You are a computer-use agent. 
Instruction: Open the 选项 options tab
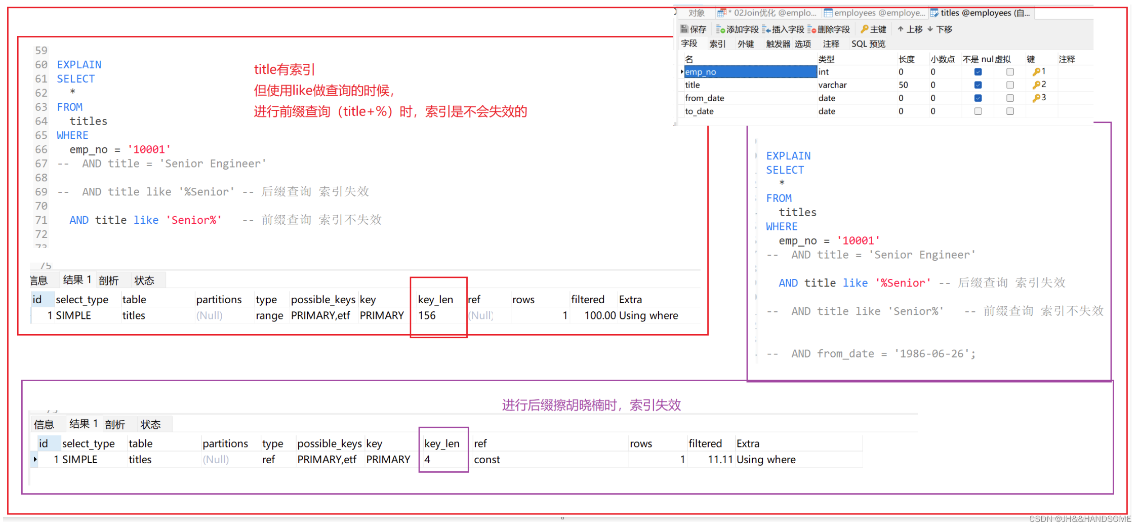pyautogui.click(x=803, y=44)
